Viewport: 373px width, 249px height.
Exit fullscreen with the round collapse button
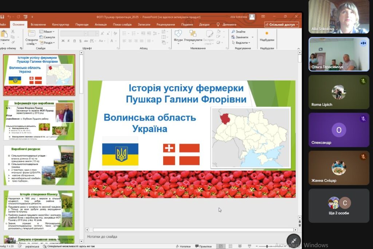[294, 240]
